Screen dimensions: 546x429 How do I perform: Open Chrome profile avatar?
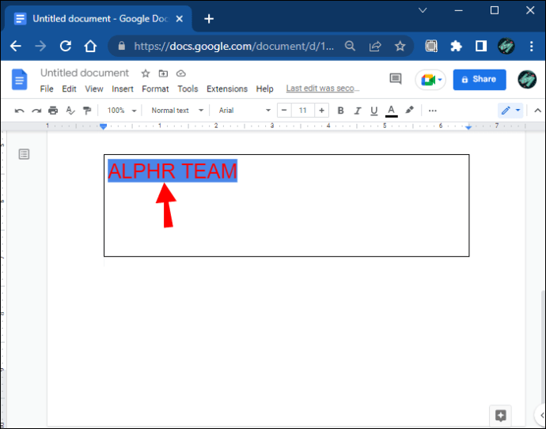click(506, 46)
